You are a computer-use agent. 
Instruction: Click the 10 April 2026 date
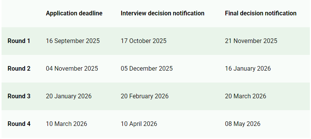pyautogui.click(x=139, y=124)
